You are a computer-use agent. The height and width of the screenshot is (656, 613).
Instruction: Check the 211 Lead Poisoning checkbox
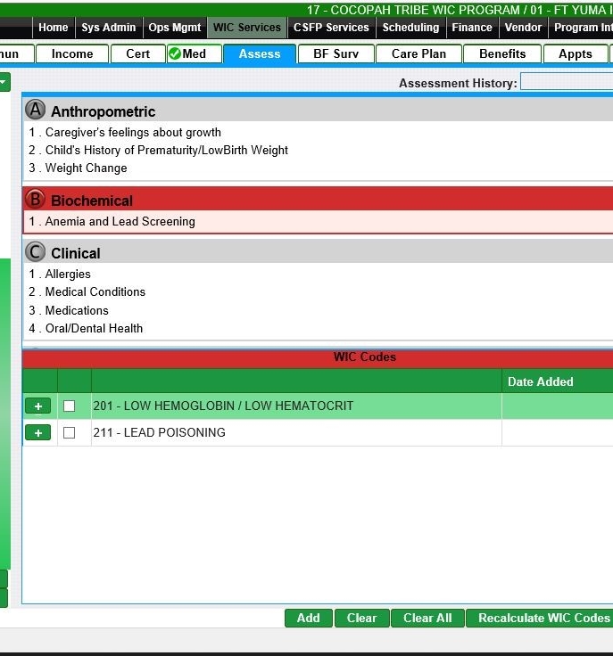(x=70, y=433)
